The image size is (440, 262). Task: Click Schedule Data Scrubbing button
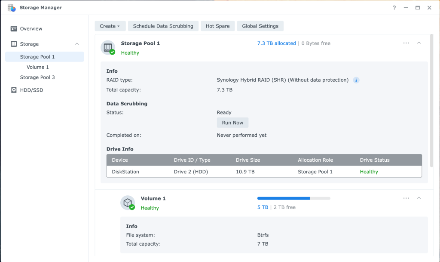163,26
